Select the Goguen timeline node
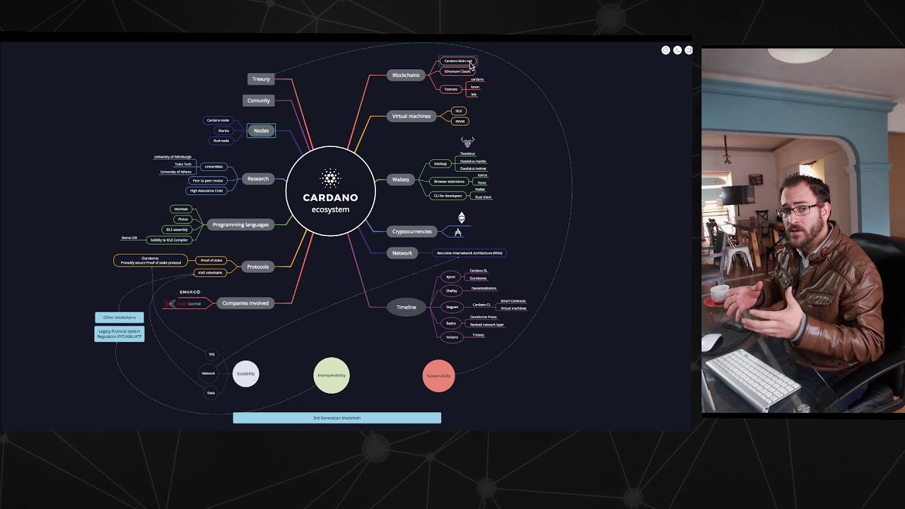The width and height of the screenshot is (905, 509). pos(452,307)
